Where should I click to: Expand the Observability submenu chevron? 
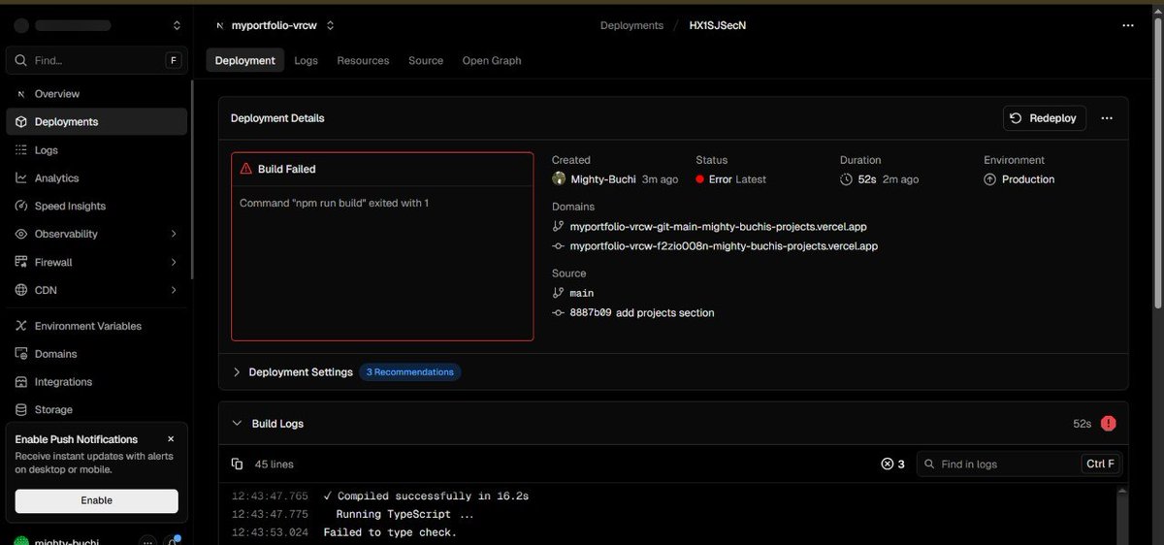(x=174, y=234)
